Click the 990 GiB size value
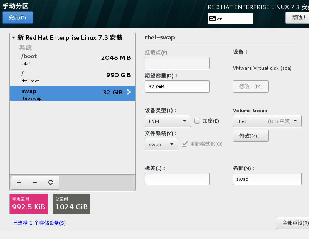 click(x=119, y=75)
